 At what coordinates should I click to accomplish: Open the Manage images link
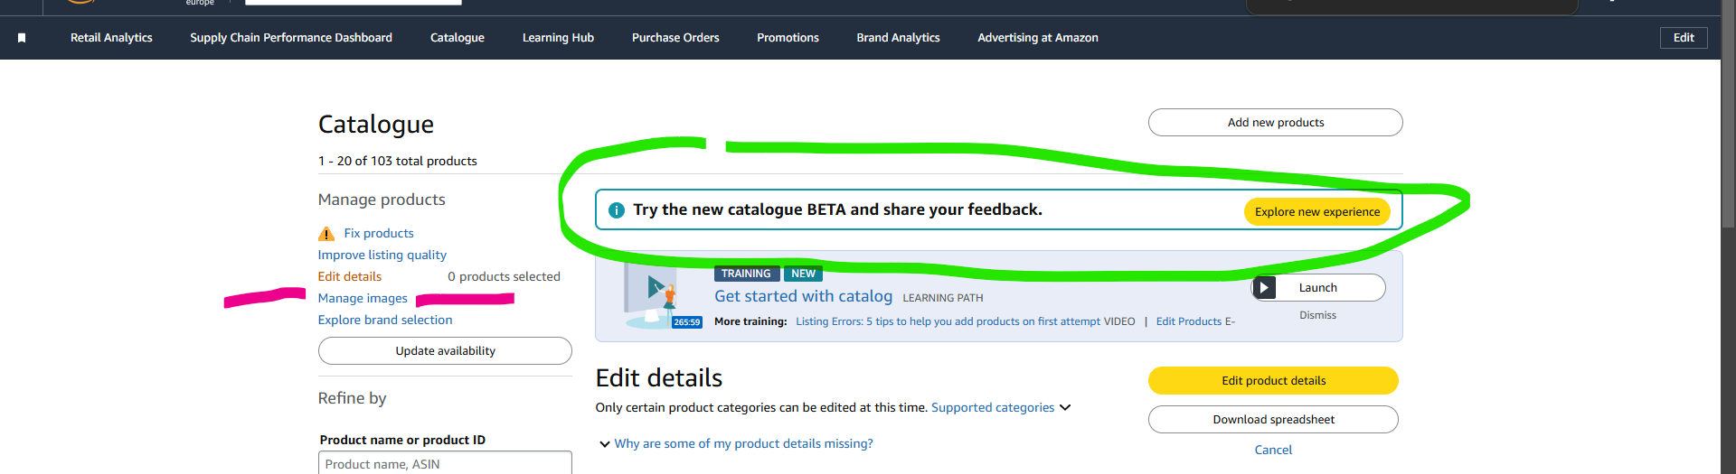tap(363, 299)
